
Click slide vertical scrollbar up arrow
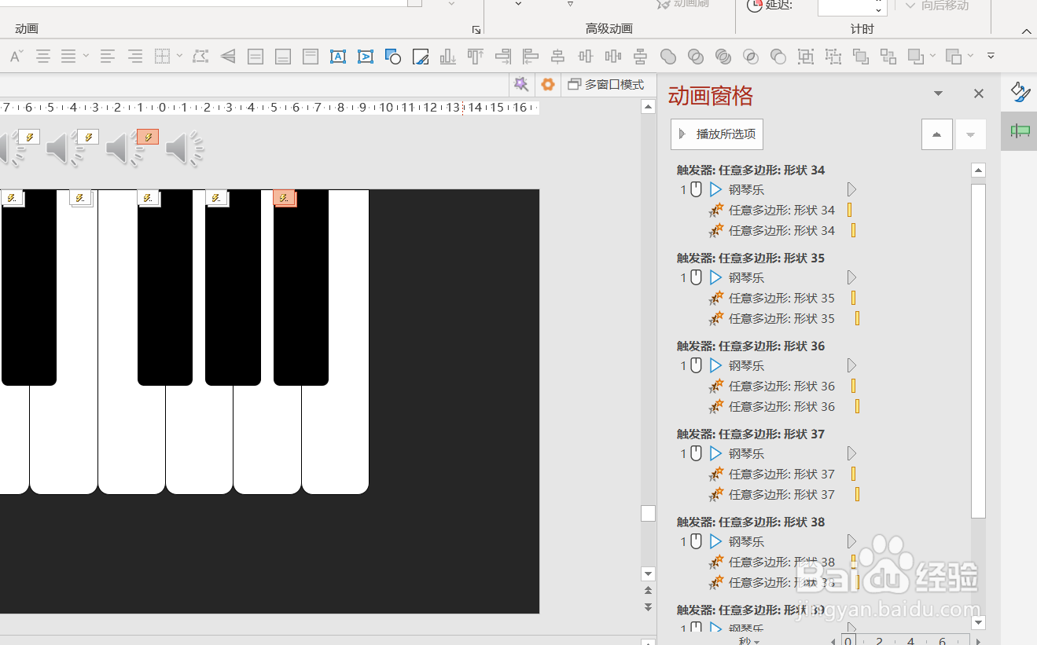click(648, 107)
